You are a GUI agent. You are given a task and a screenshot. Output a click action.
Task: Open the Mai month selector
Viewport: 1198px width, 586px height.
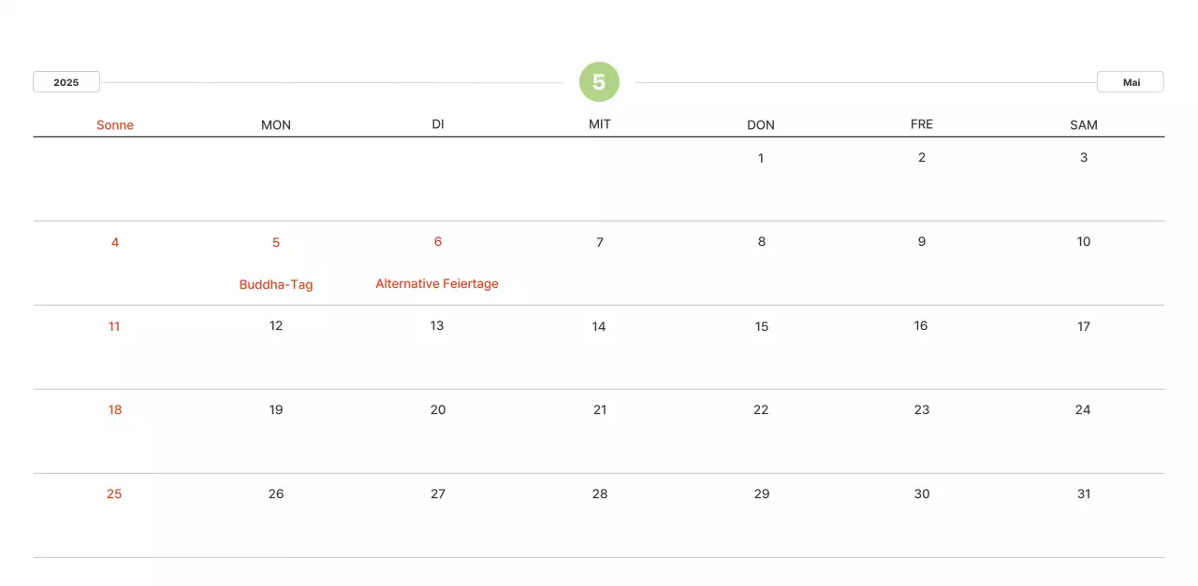[1130, 82]
